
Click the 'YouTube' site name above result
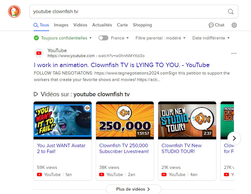(x=57, y=50)
